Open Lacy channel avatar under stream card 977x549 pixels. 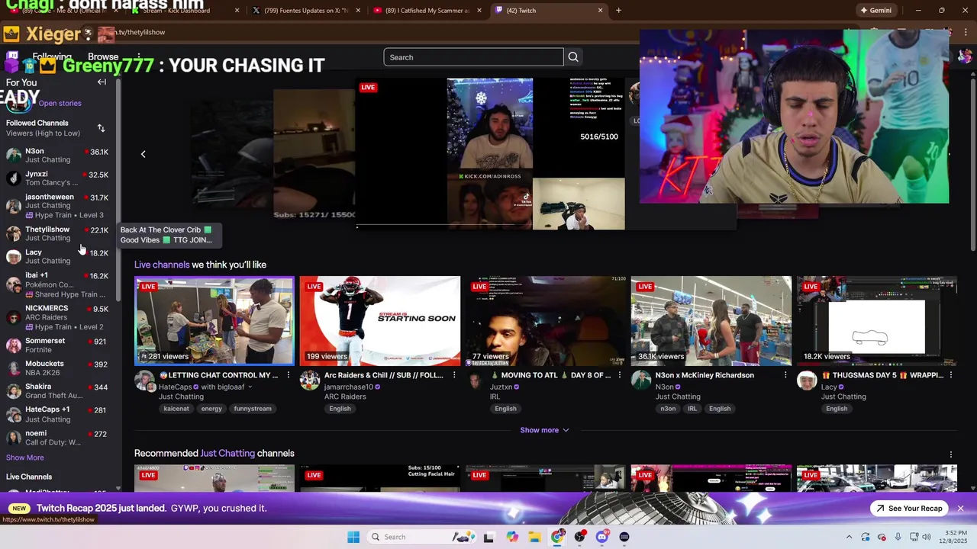tap(807, 380)
